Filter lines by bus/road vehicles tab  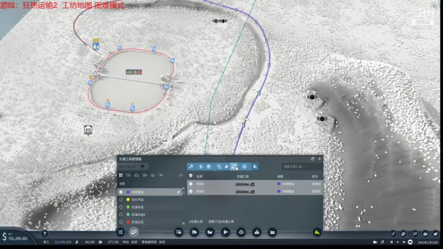pyautogui.click(x=128, y=175)
